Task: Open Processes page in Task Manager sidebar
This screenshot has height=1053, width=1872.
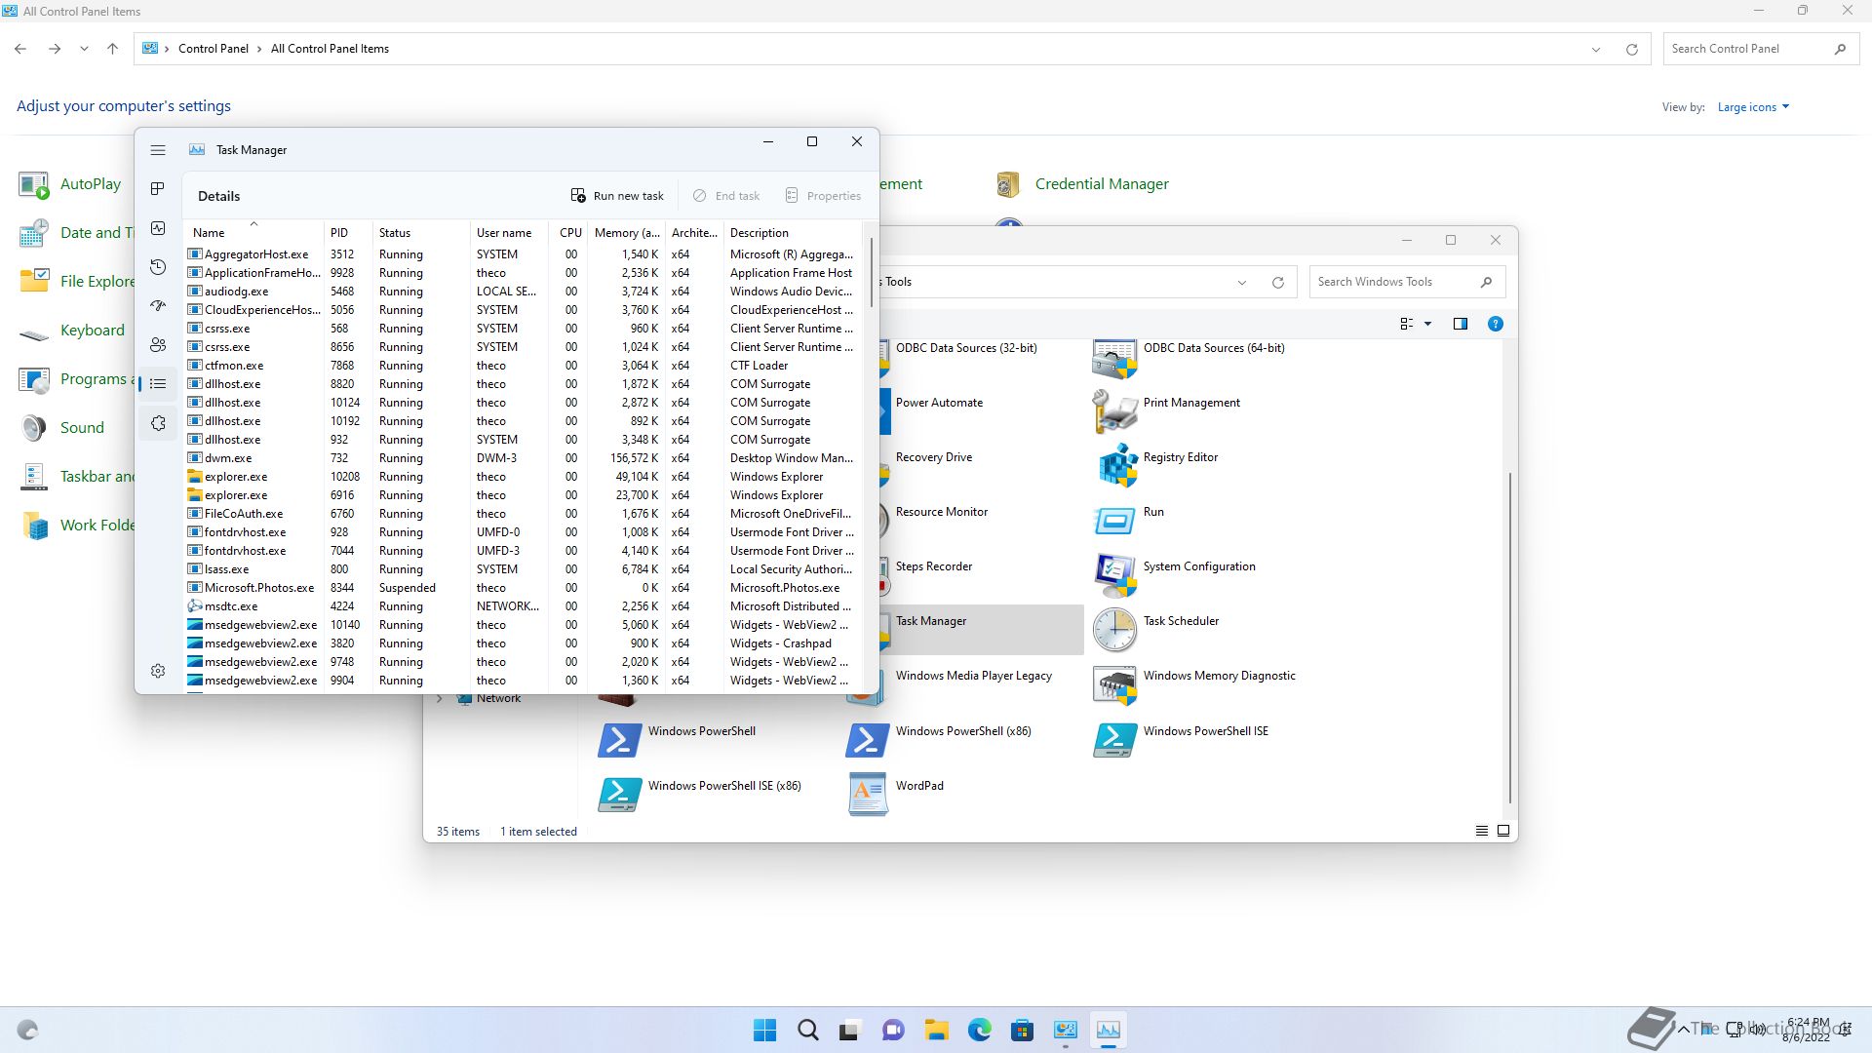Action: (x=158, y=189)
